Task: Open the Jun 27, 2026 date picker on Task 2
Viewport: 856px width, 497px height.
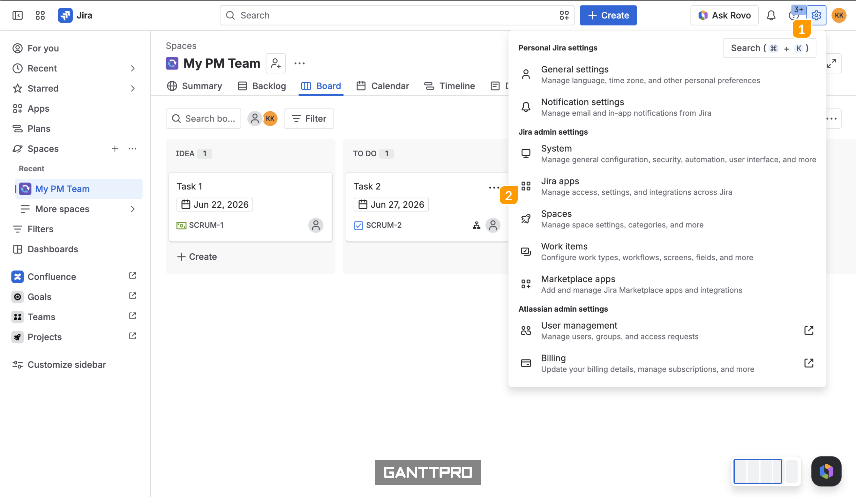Action: pos(391,204)
